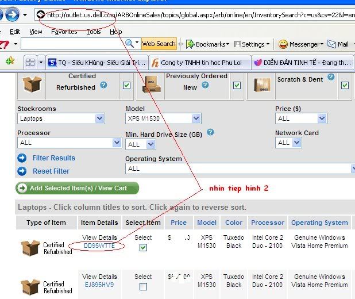Screen dimensions: 355x299
Task: Sort results by Model column
Action: point(207,223)
